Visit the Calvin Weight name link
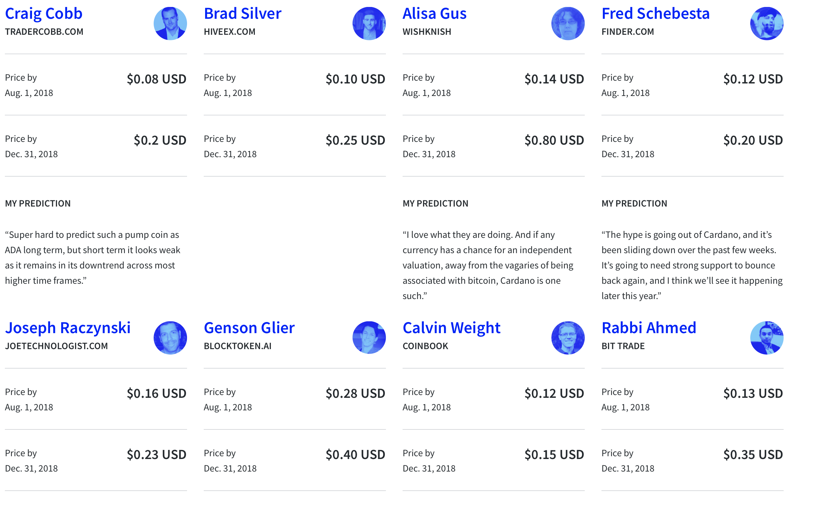 pyautogui.click(x=451, y=328)
